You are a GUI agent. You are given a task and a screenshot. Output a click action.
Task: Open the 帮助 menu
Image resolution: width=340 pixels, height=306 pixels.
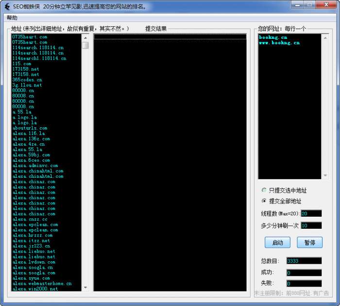point(12,17)
